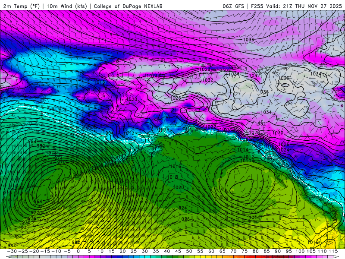345x259 pixels.
Task: Click the "06Z GFS" model run label
Action: click(x=233, y=6)
